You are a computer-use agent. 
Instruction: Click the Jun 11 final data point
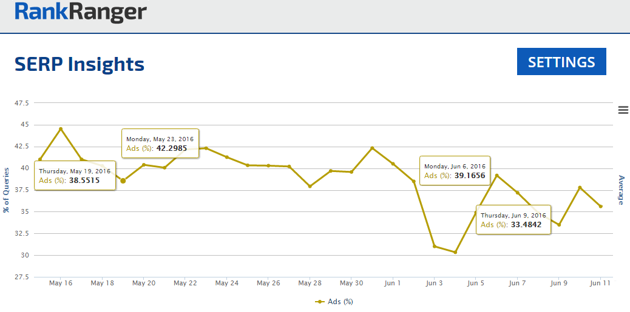601,207
